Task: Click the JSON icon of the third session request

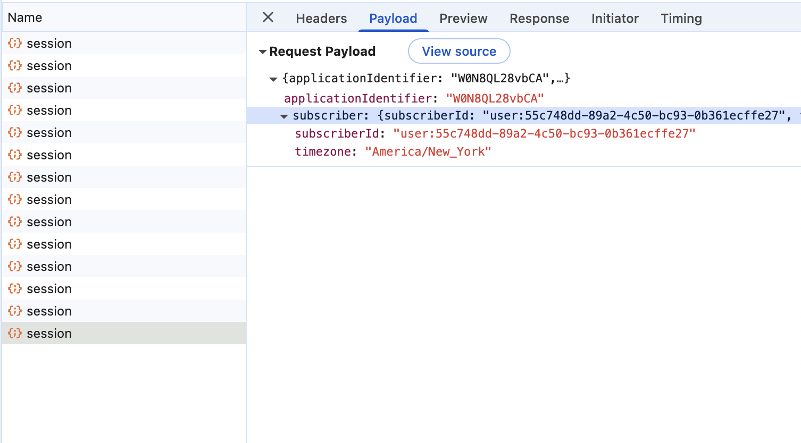Action: [15, 88]
